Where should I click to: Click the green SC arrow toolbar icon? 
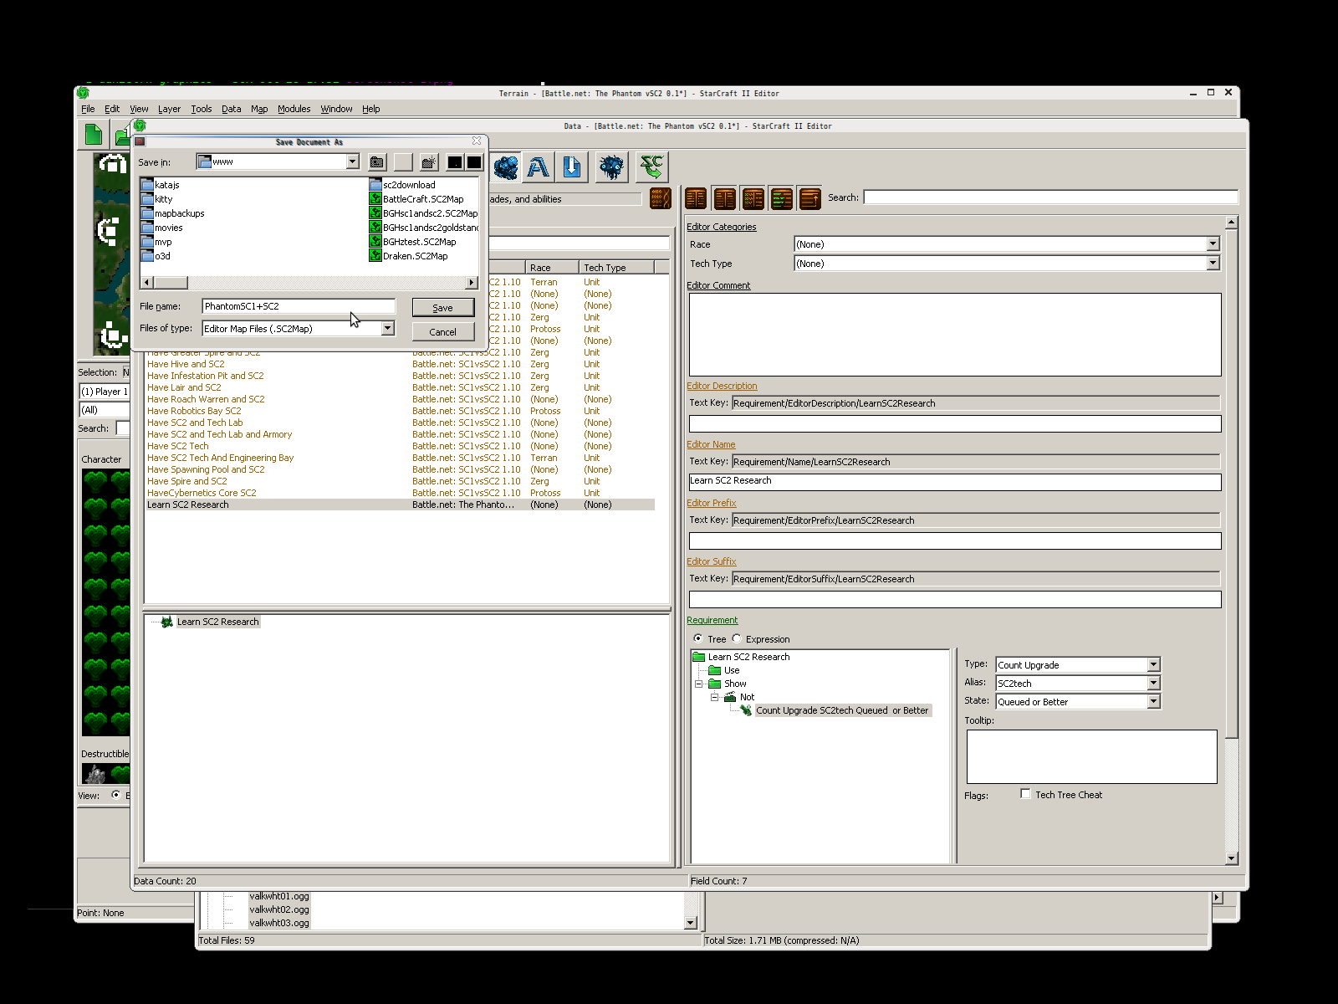click(x=651, y=167)
